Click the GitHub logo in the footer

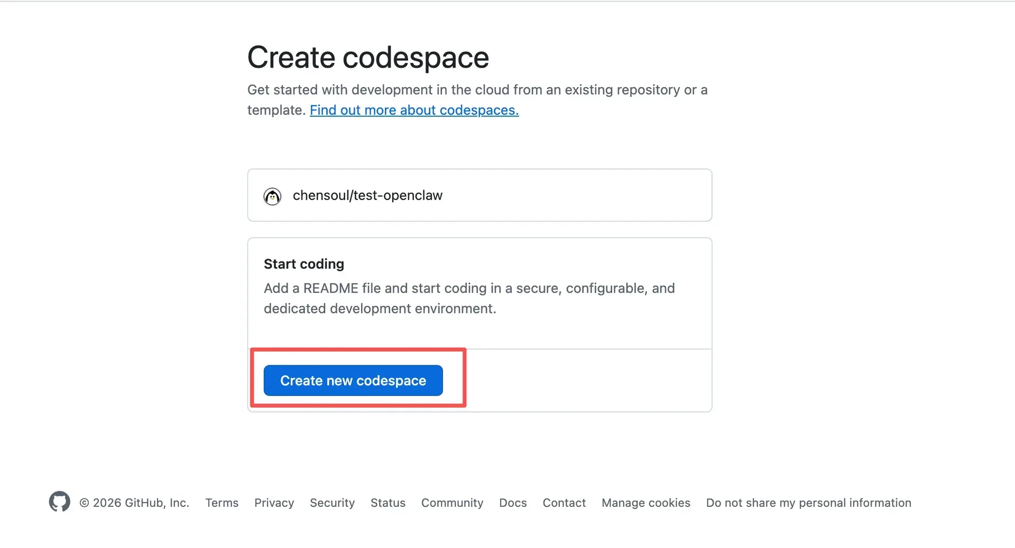tap(59, 502)
